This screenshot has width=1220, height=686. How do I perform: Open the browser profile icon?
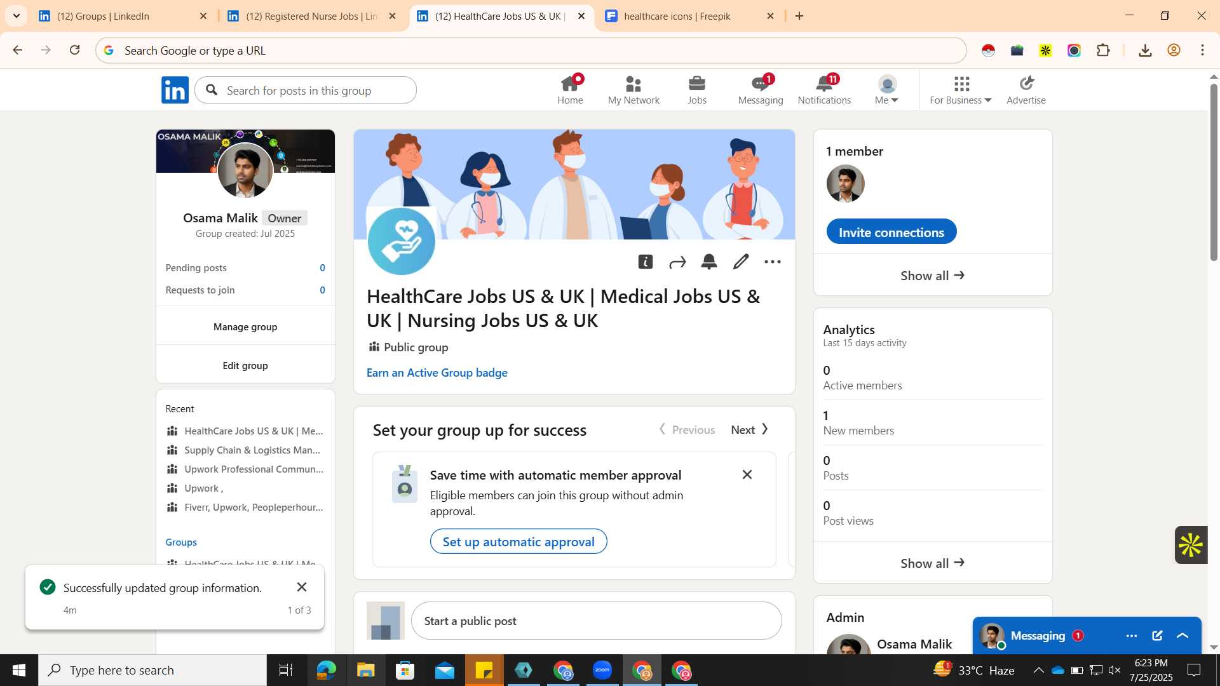click(1174, 50)
